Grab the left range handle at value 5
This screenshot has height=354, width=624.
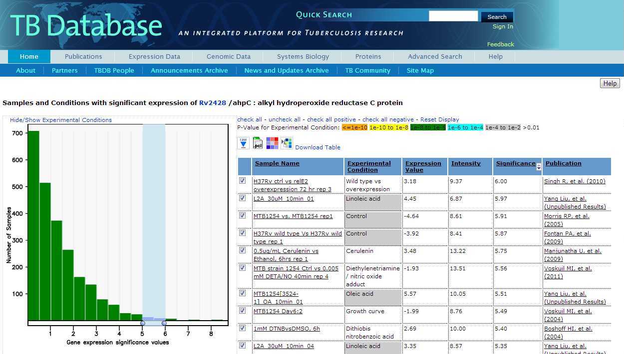(x=143, y=323)
